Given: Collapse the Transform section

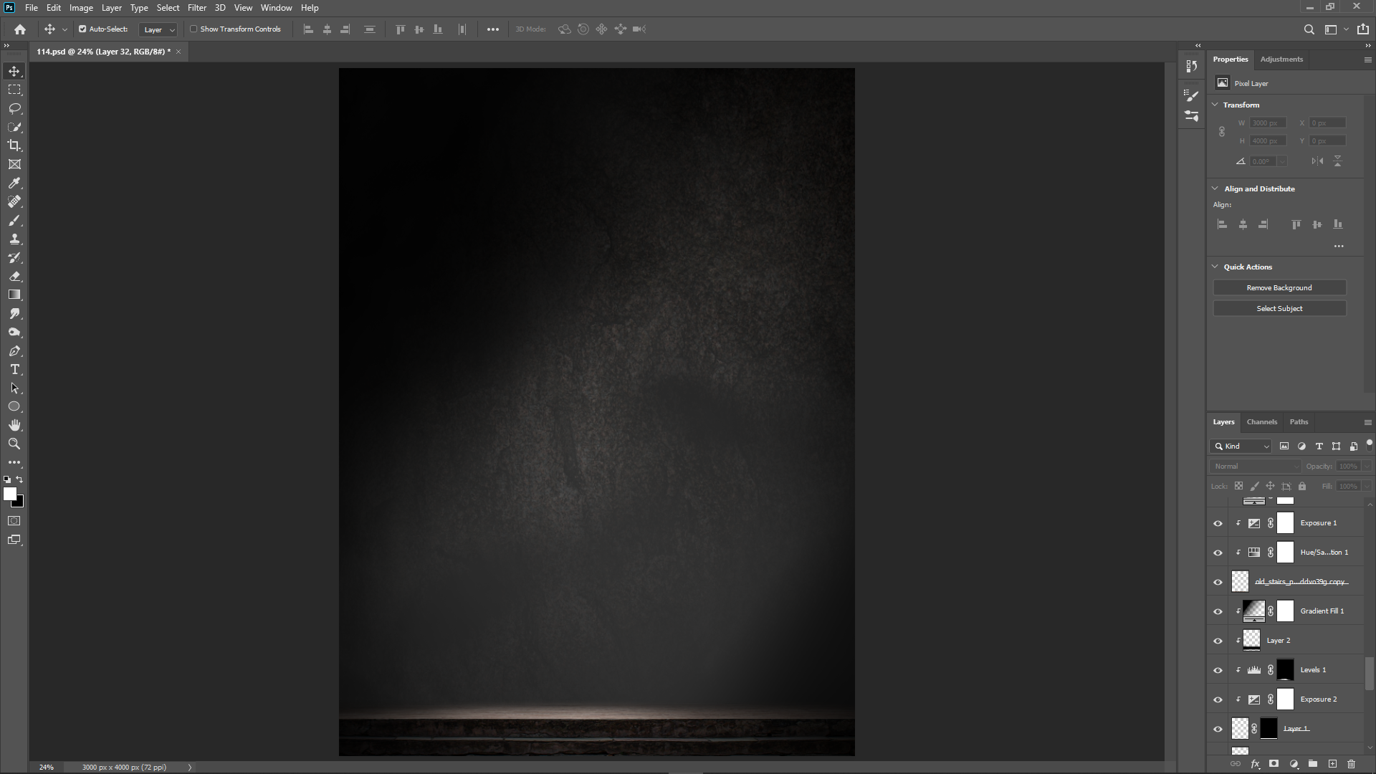Looking at the screenshot, I should (1215, 105).
